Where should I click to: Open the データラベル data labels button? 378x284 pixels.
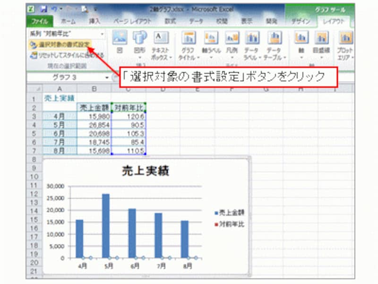(252, 46)
